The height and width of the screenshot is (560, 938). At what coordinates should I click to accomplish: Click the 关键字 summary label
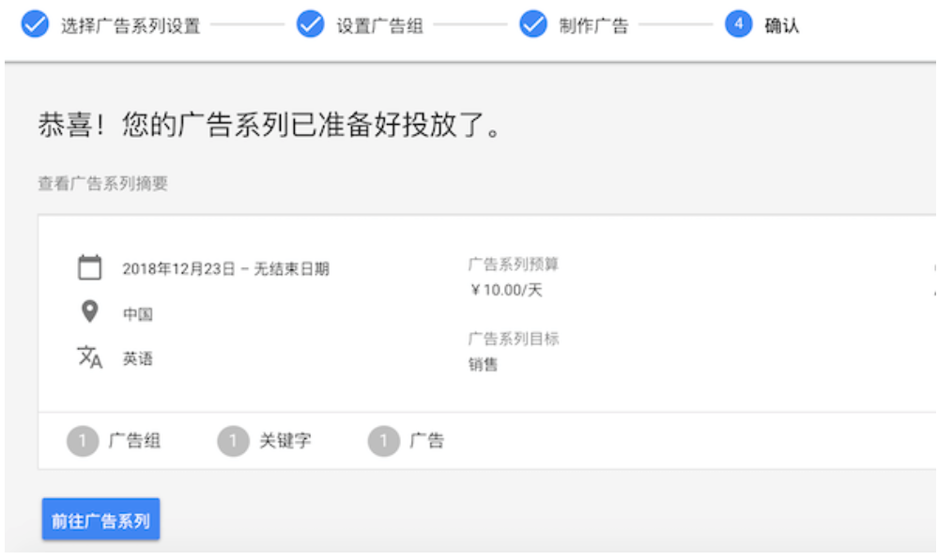click(285, 441)
